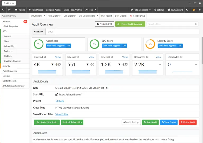Click the Export Audit Summary button
Viewport: 203px width, 143px height.
130,24
